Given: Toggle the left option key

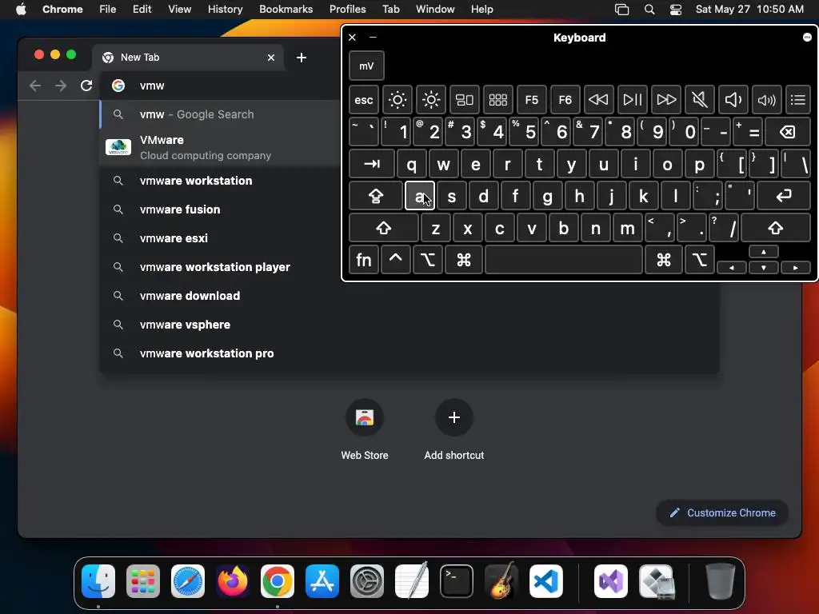Looking at the screenshot, I should 427,260.
